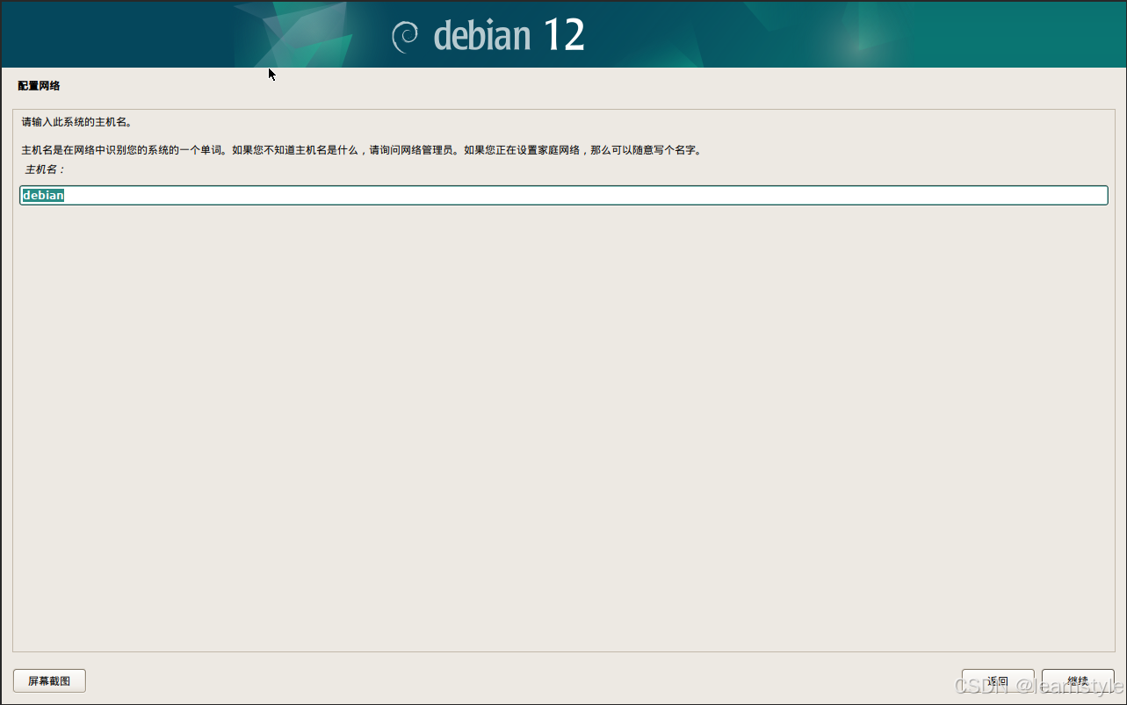Click the debian swirl logo in the banner
Image resolution: width=1127 pixels, height=705 pixels.
coord(405,36)
